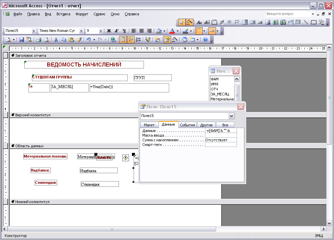Apply line/border color brush button
The width and height of the screenshot is (334, 240).
[185, 31]
